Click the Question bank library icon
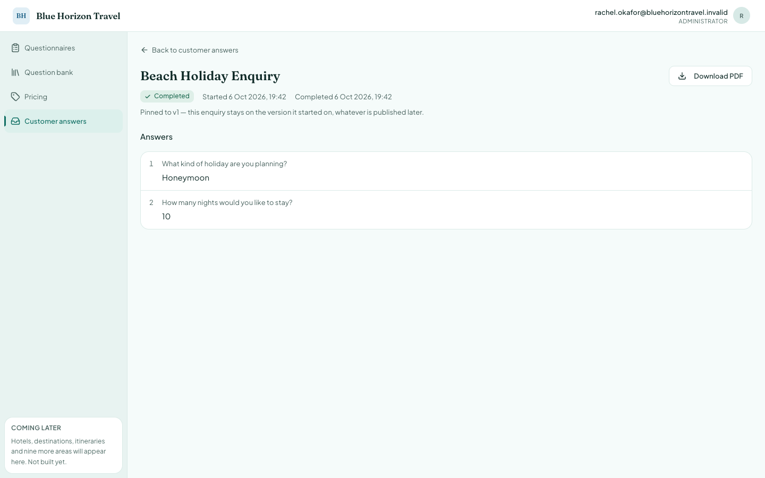This screenshot has height=478, width=765. tap(15, 72)
